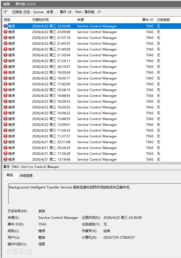181x258 pixels.
Task: Click the 事件数: 6,232 count in header
Action: click(x=25, y=4)
